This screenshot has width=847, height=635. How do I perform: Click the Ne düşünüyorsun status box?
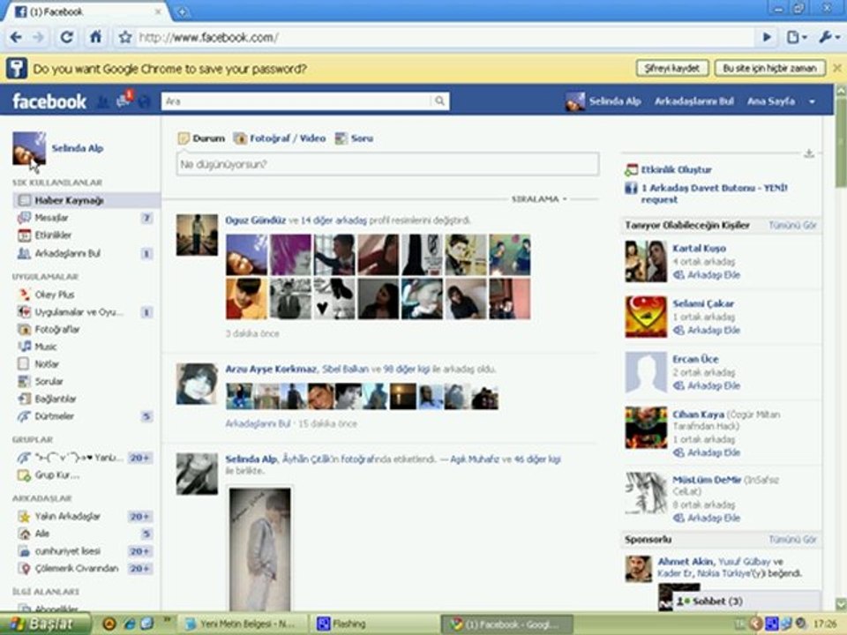tap(387, 164)
